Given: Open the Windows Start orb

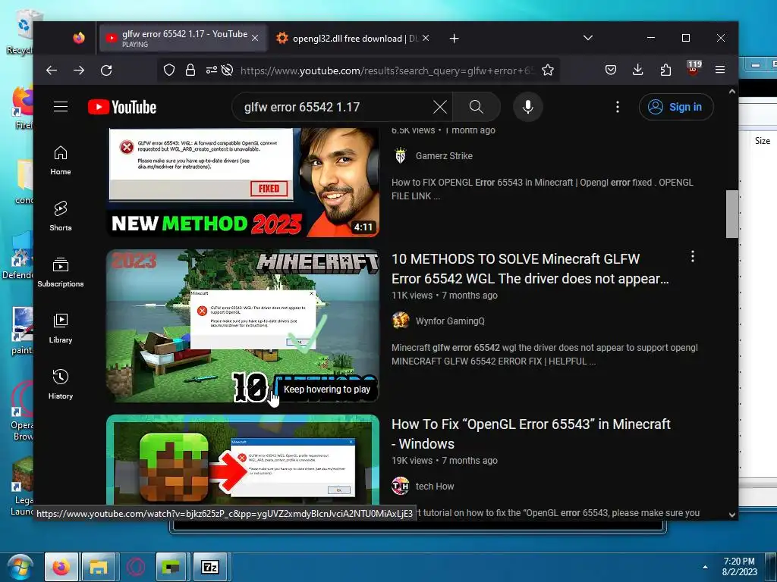Looking at the screenshot, I should point(20,567).
